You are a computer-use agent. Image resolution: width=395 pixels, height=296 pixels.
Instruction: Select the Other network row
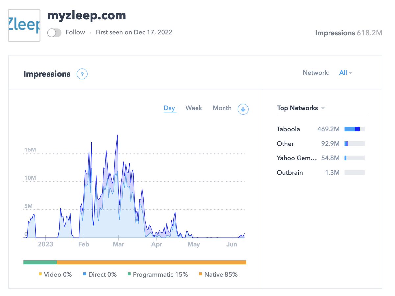[x=321, y=144]
